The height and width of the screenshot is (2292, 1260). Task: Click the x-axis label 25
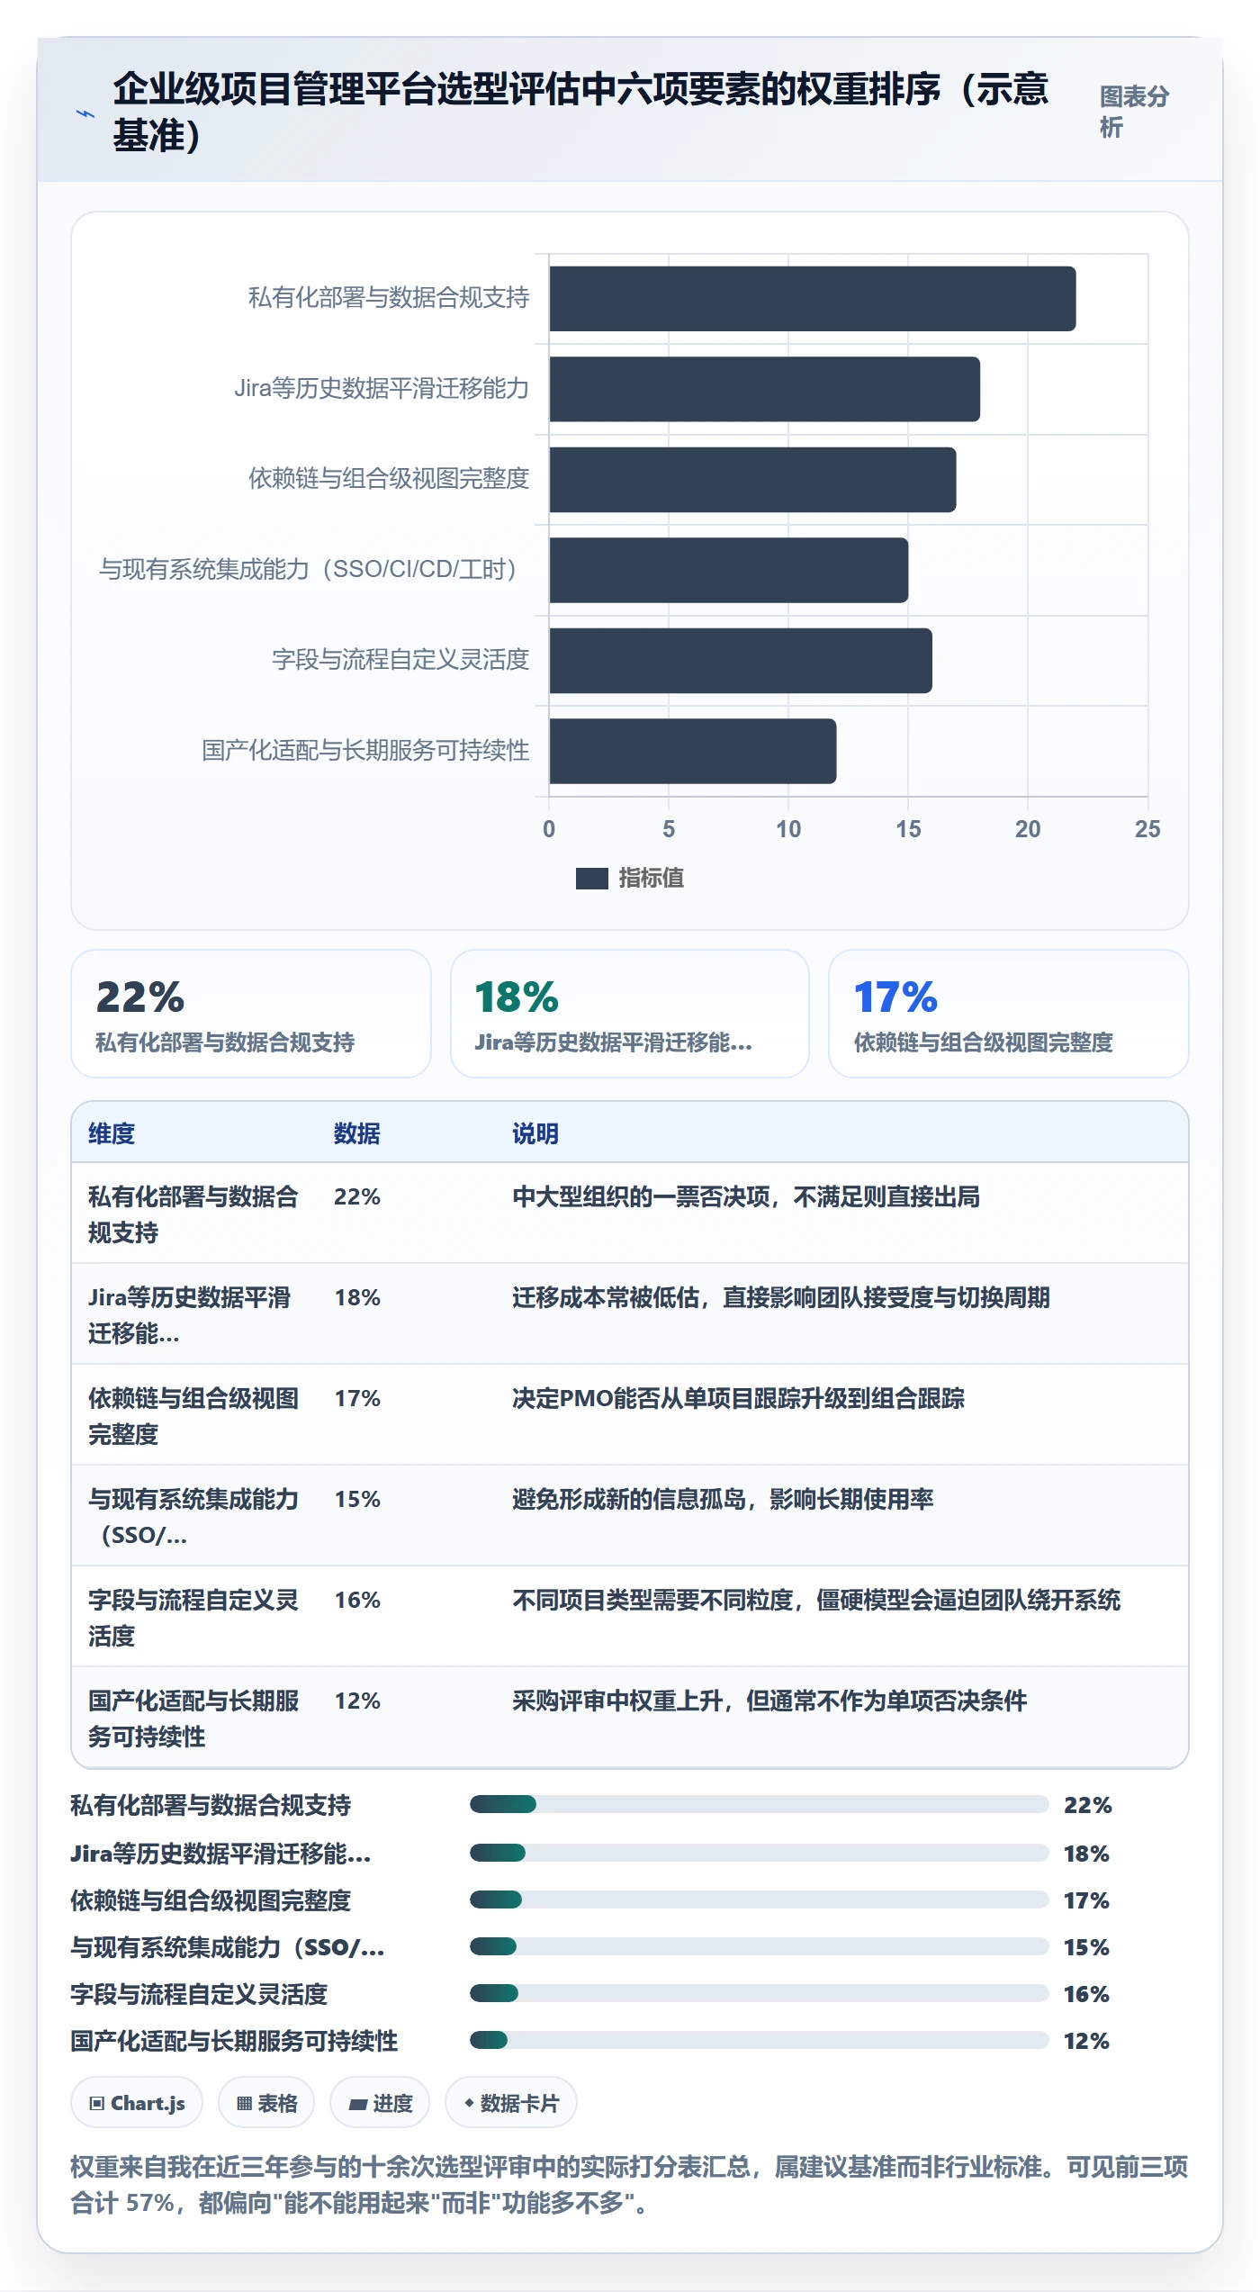coord(1147,829)
